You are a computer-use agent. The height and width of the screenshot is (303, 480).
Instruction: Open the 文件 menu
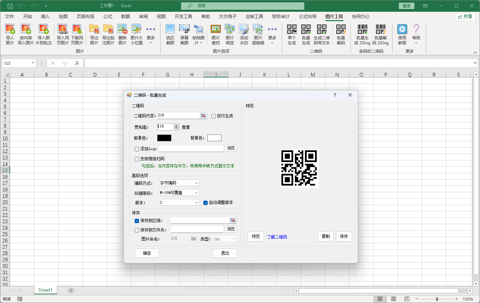[9, 16]
